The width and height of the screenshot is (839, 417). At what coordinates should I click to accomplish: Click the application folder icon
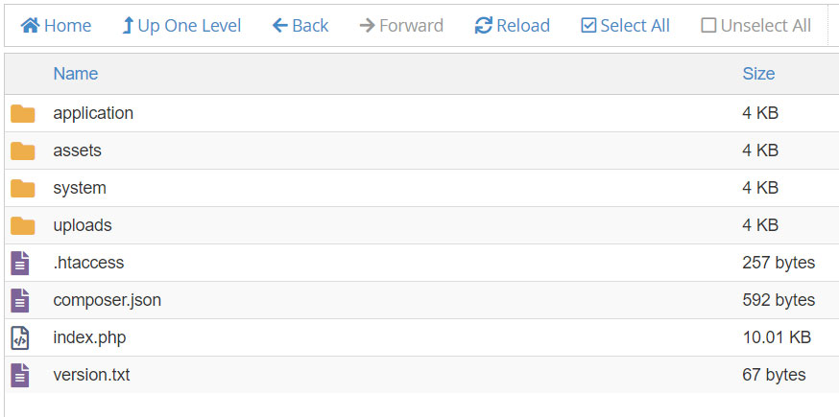pos(23,114)
